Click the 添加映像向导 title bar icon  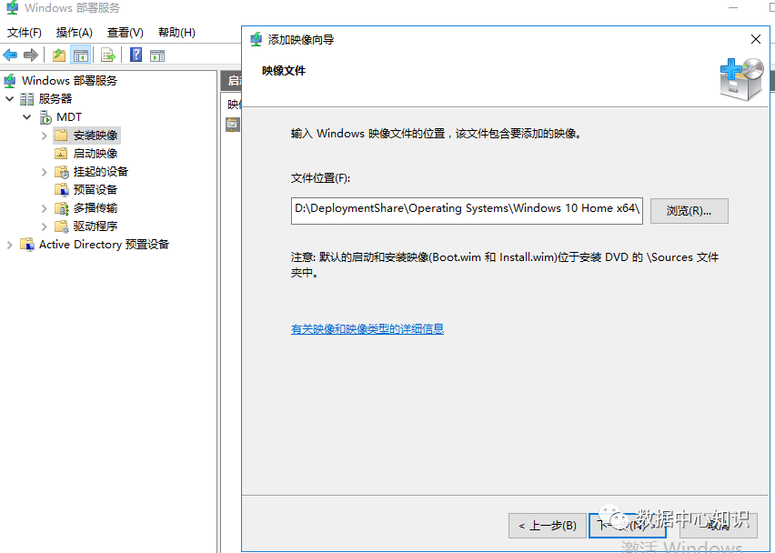pos(256,39)
